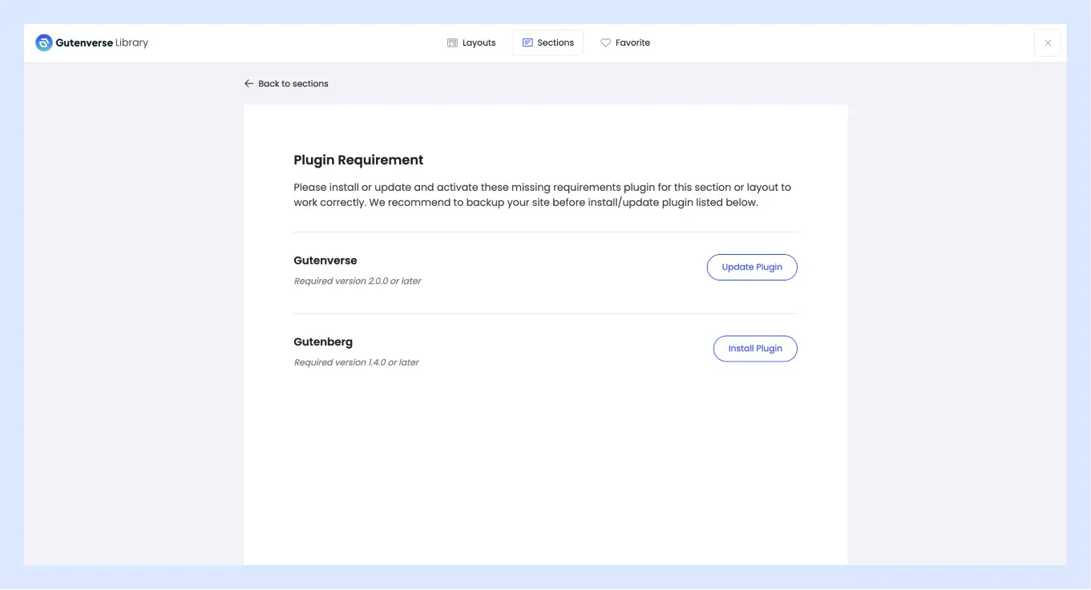Go back via Back to sections link
Image resolution: width=1091 pixels, height=590 pixels.
293,83
